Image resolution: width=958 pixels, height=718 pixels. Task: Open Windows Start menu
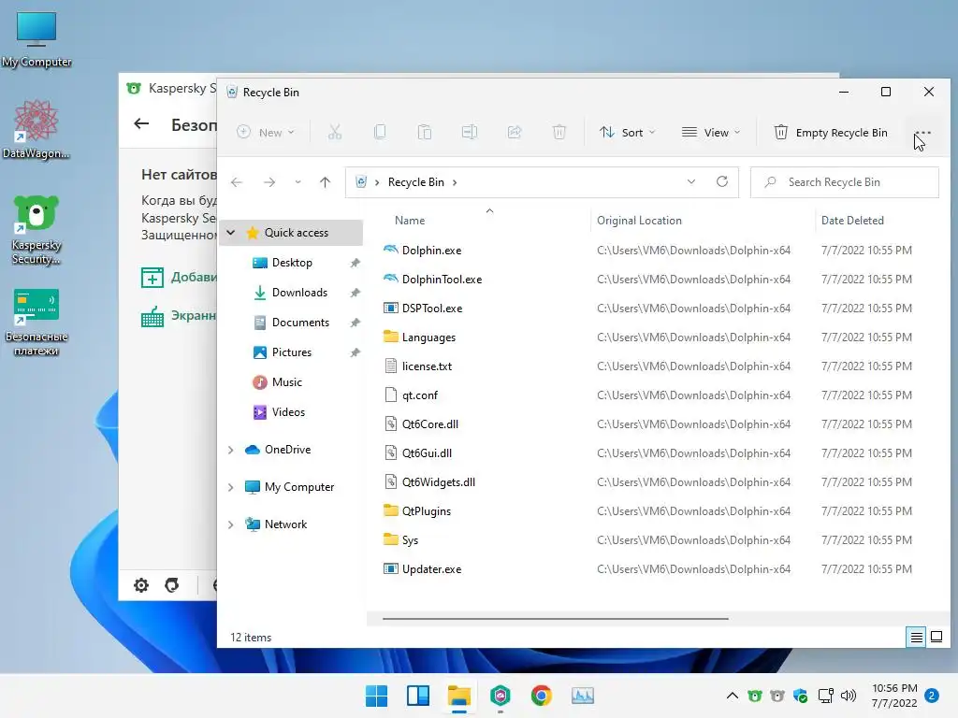(x=376, y=696)
